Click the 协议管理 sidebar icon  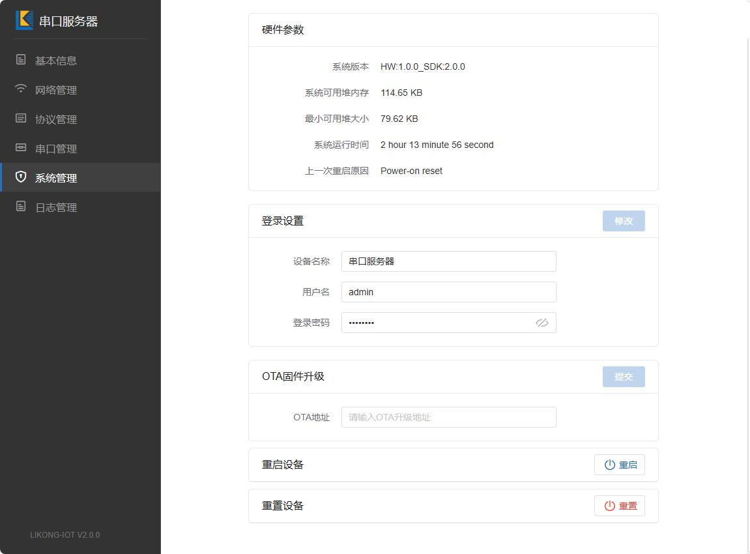tap(21, 118)
